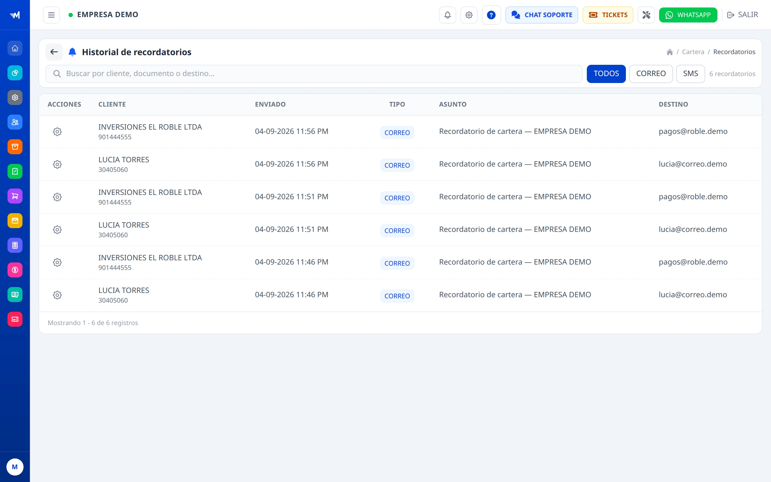Click the breadcrumb home icon
Image resolution: width=771 pixels, height=482 pixels.
click(669, 52)
